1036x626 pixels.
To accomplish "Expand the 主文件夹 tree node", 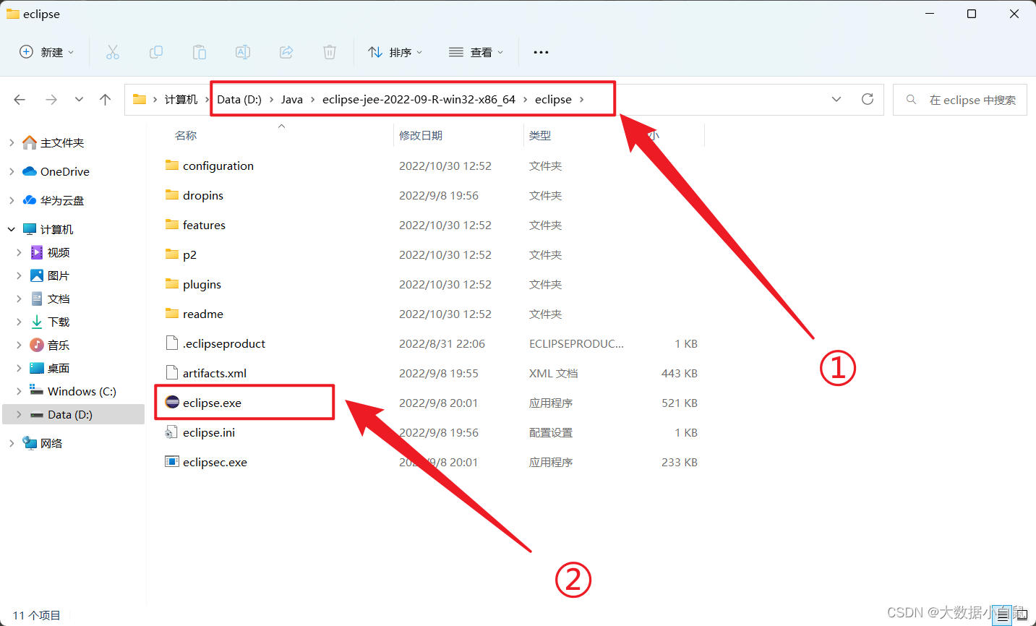I will [12, 142].
